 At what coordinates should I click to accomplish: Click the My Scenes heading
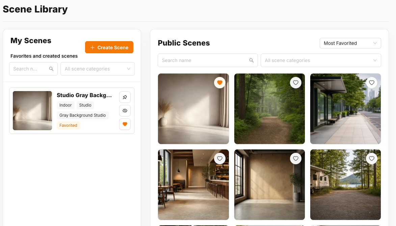[31, 40]
